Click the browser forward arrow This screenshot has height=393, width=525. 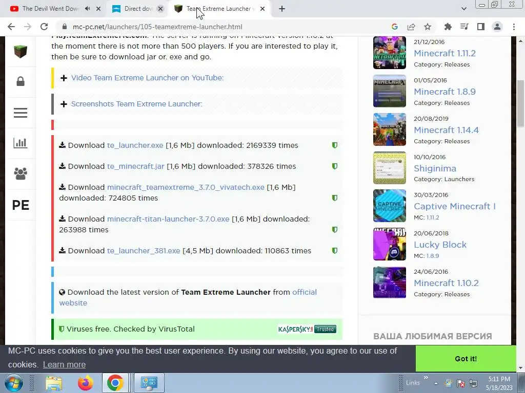click(28, 27)
